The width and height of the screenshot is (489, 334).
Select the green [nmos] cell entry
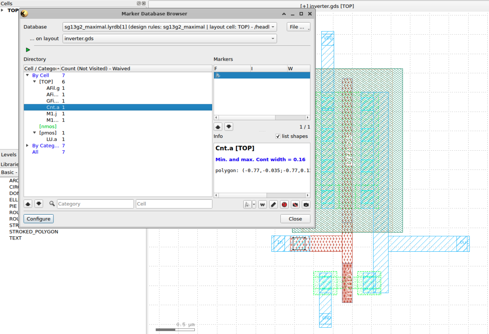48,127
